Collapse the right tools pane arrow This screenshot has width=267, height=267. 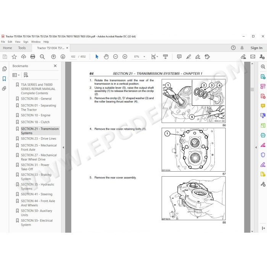(256, 148)
